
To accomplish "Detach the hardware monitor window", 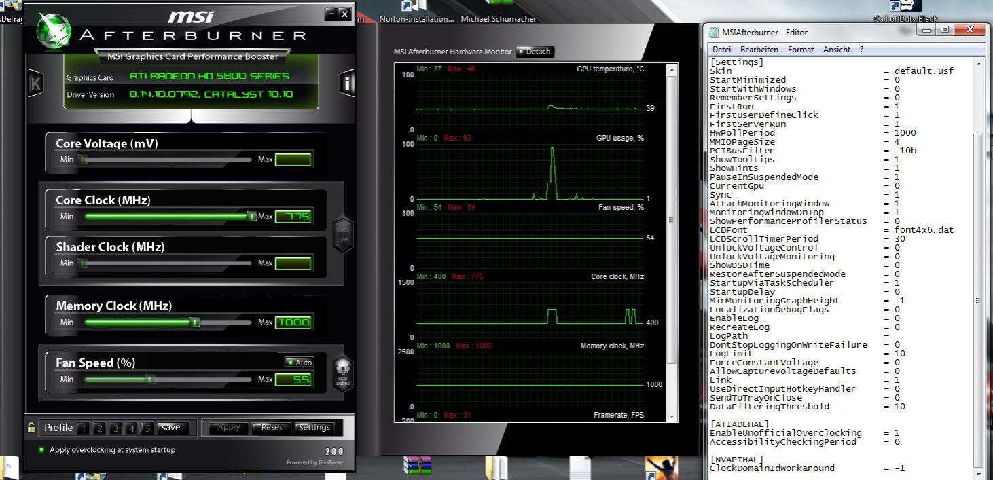I will point(535,52).
